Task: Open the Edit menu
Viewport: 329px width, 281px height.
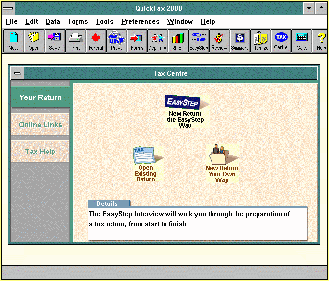Action: [32, 22]
